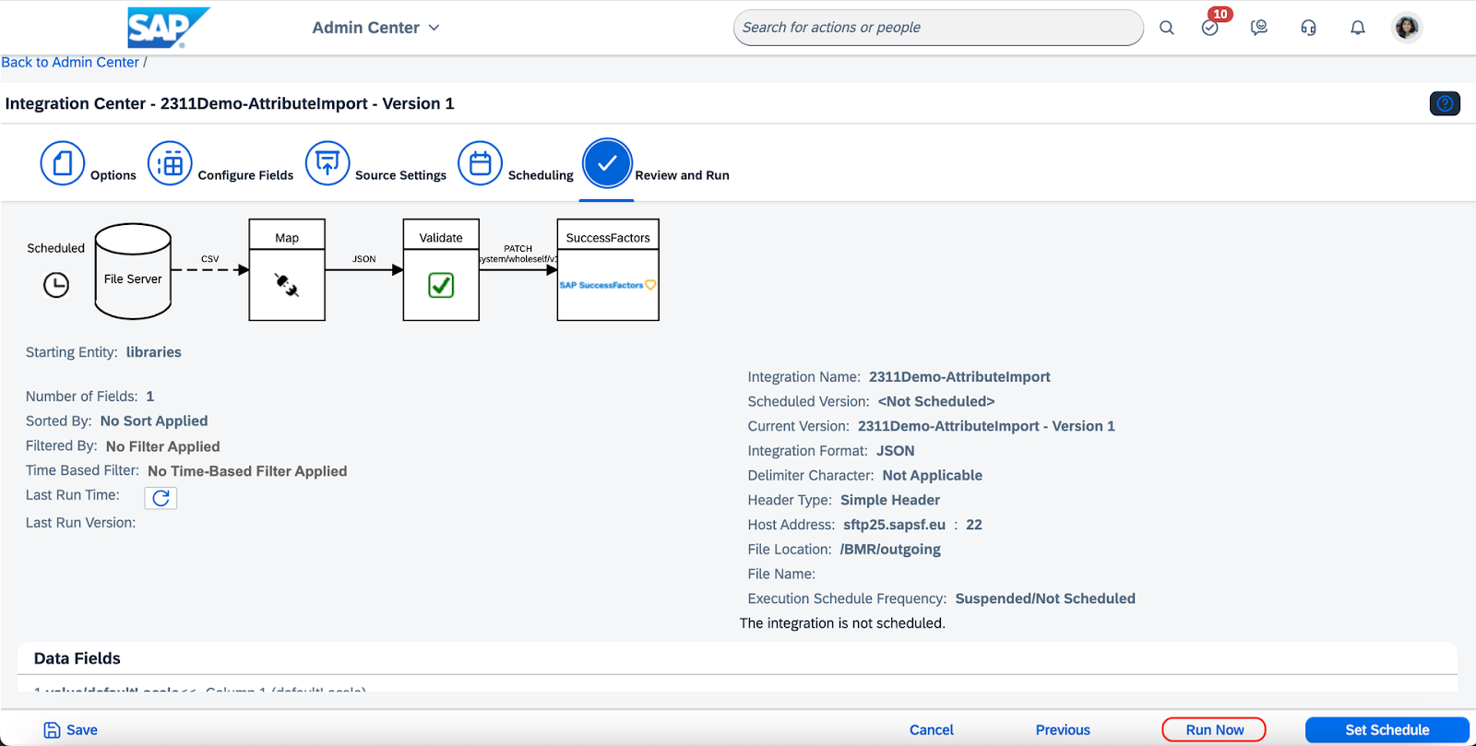Open the user profile avatar
Viewport: 1476px width, 746px height.
pos(1407,28)
